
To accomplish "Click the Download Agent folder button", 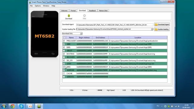I will click(162, 25).
